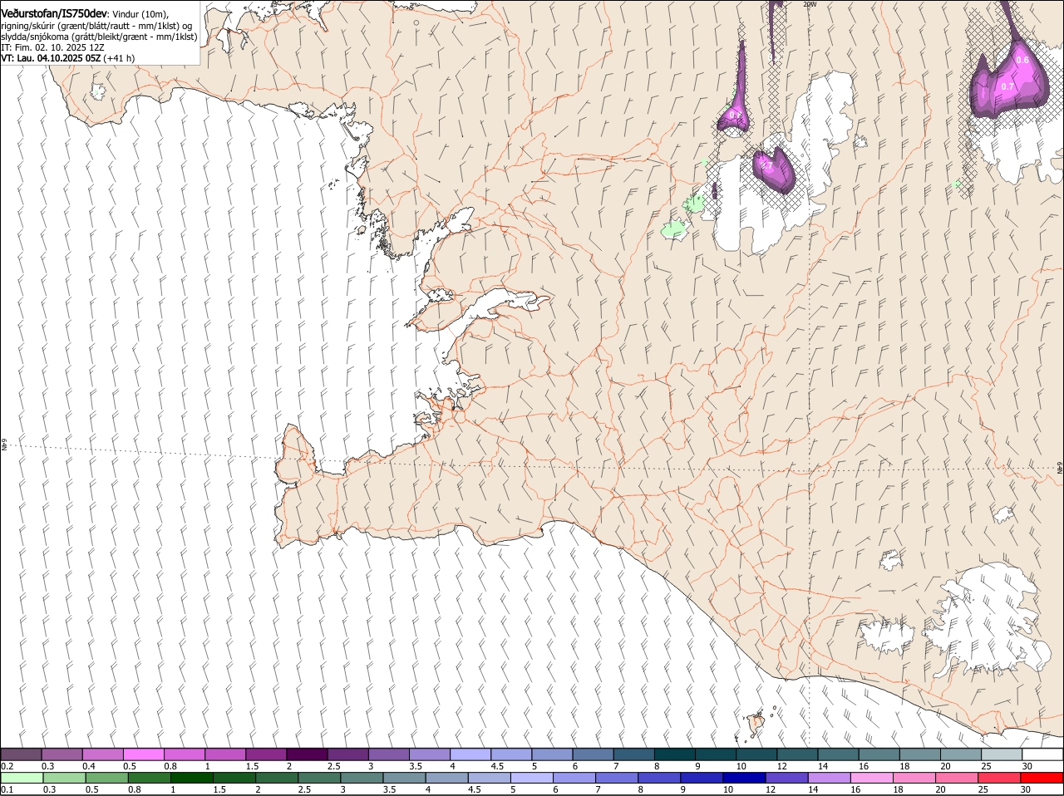Image resolution: width=1064 pixels, height=796 pixels.
Task: Pick top-row legend swatch between 0.4 and 0.5
Action: [102, 754]
